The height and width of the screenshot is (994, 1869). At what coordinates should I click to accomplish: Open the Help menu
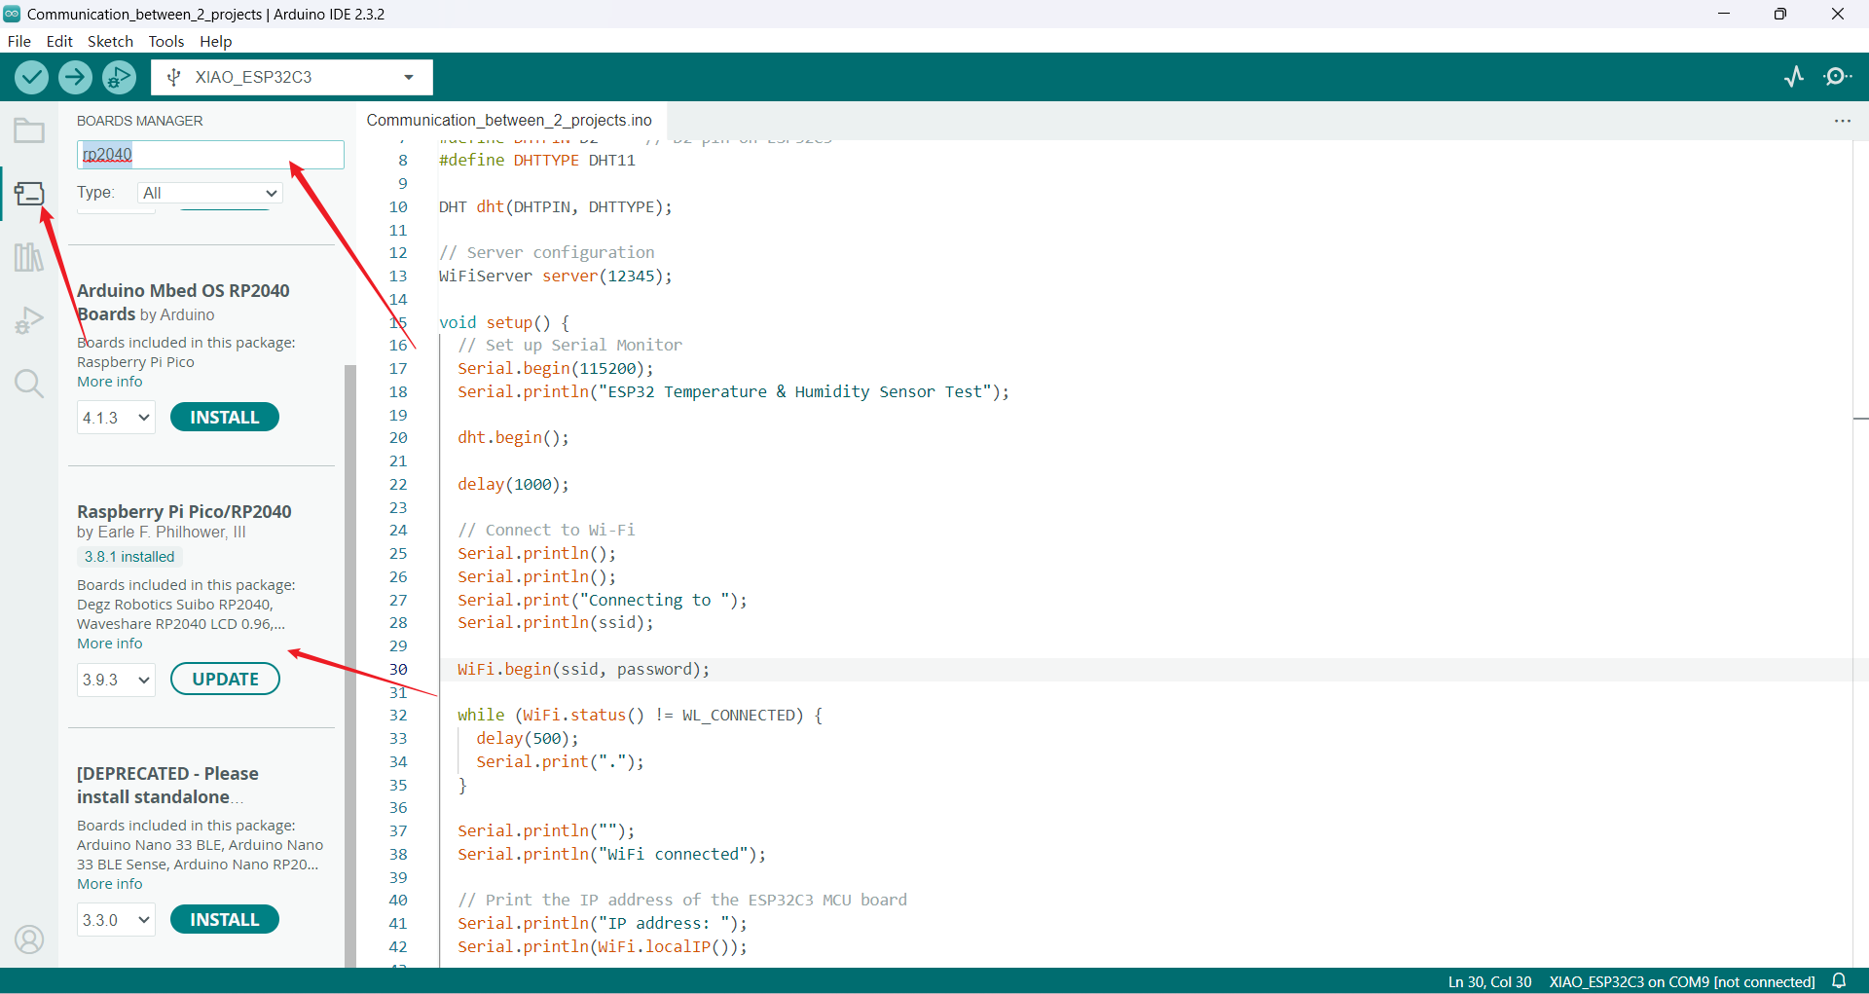(x=216, y=41)
